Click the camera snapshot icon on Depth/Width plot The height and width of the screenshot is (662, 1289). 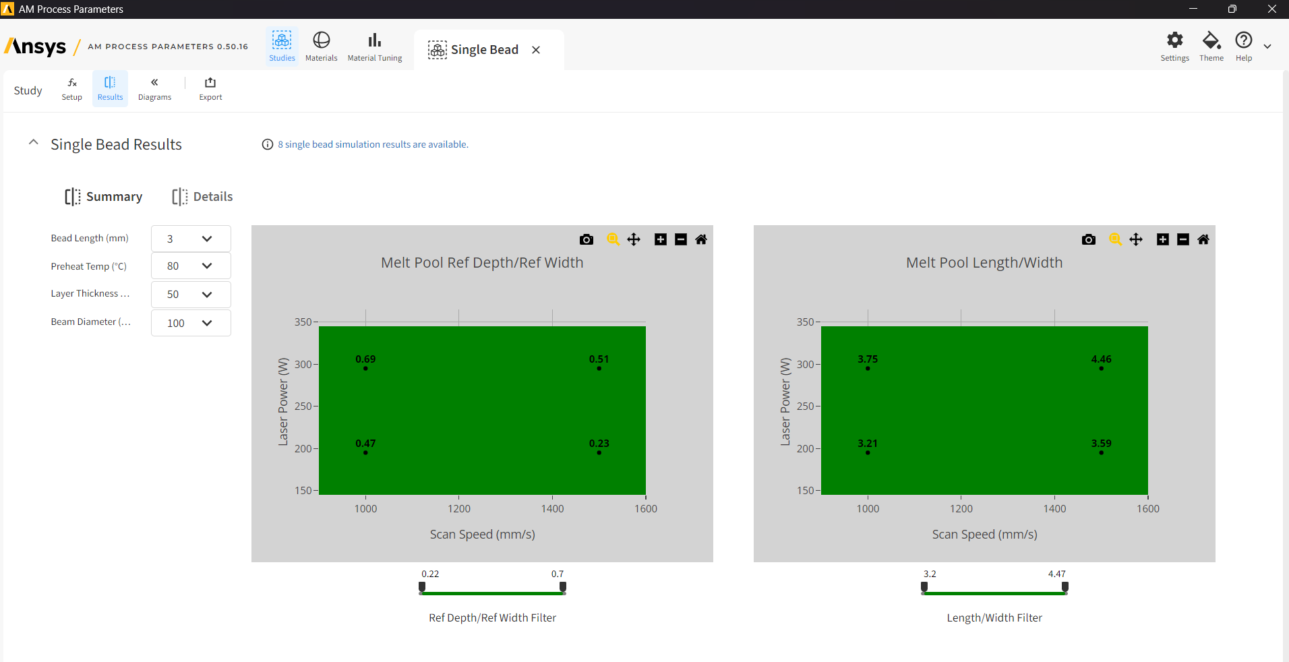tap(587, 239)
